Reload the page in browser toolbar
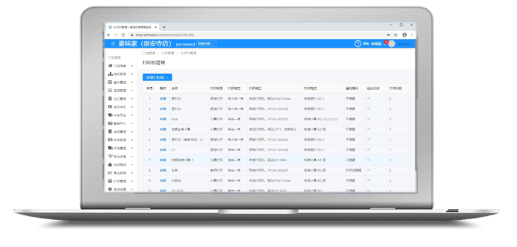 click(123, 34)
